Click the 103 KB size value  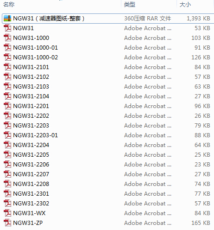(x=201, y=38)
